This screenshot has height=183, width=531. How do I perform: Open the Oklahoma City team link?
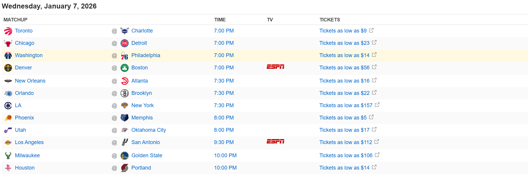coord(148,130)
